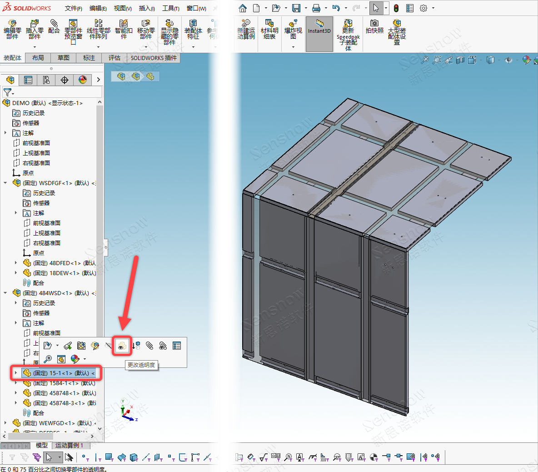Click the rebuild traffic light icon
The image size is (538, 472).
[396, 8]
